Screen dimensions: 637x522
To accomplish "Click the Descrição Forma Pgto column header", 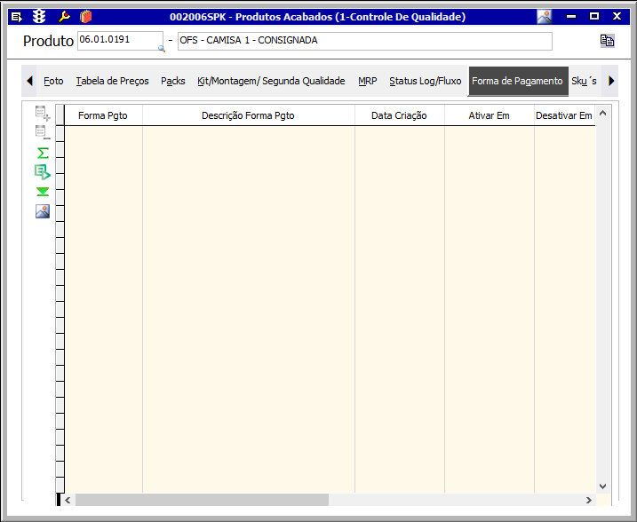I will (248, 115).
